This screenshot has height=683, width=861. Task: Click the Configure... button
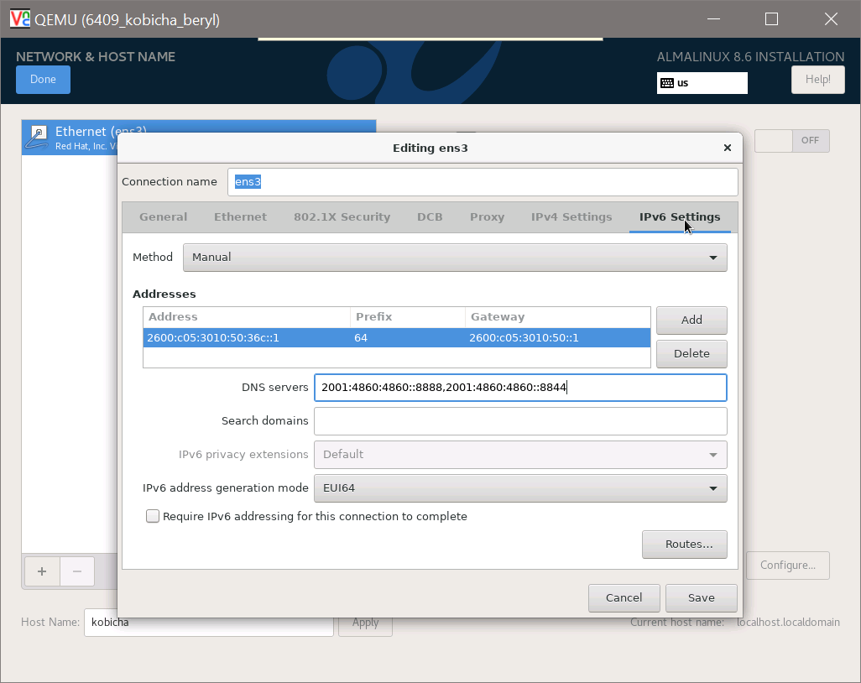[787, 566]
